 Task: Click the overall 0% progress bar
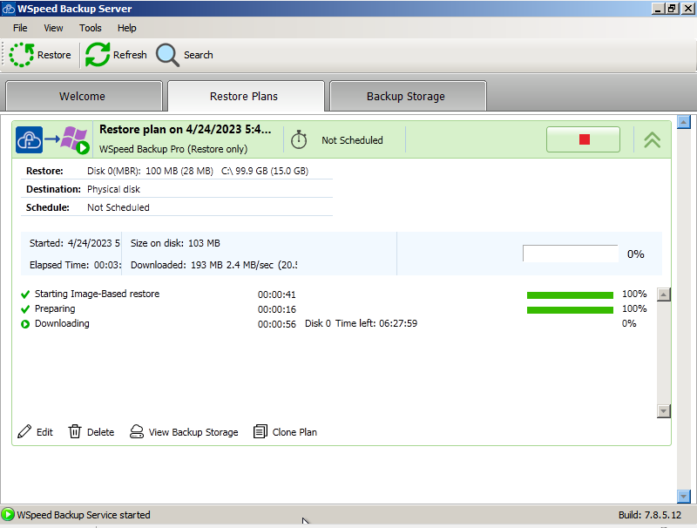[571, 254]
